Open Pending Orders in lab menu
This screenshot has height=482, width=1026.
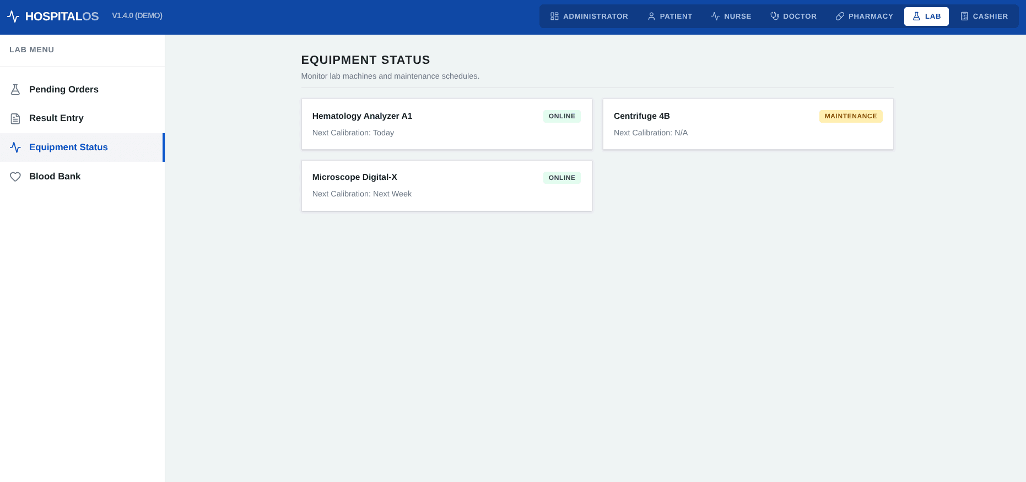[82, 90]
